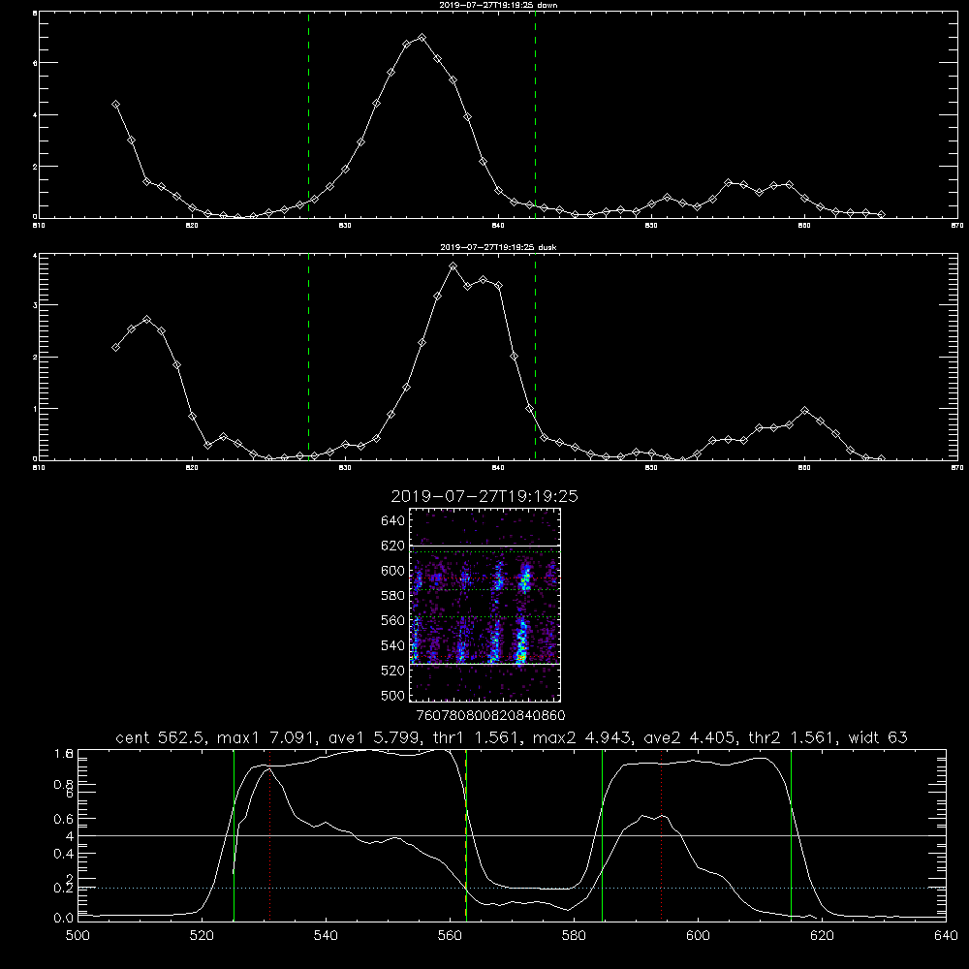The width and height of the screenshot is (969, 969).
Task: Click the red dotted line near 531
Action: (270, 834)
